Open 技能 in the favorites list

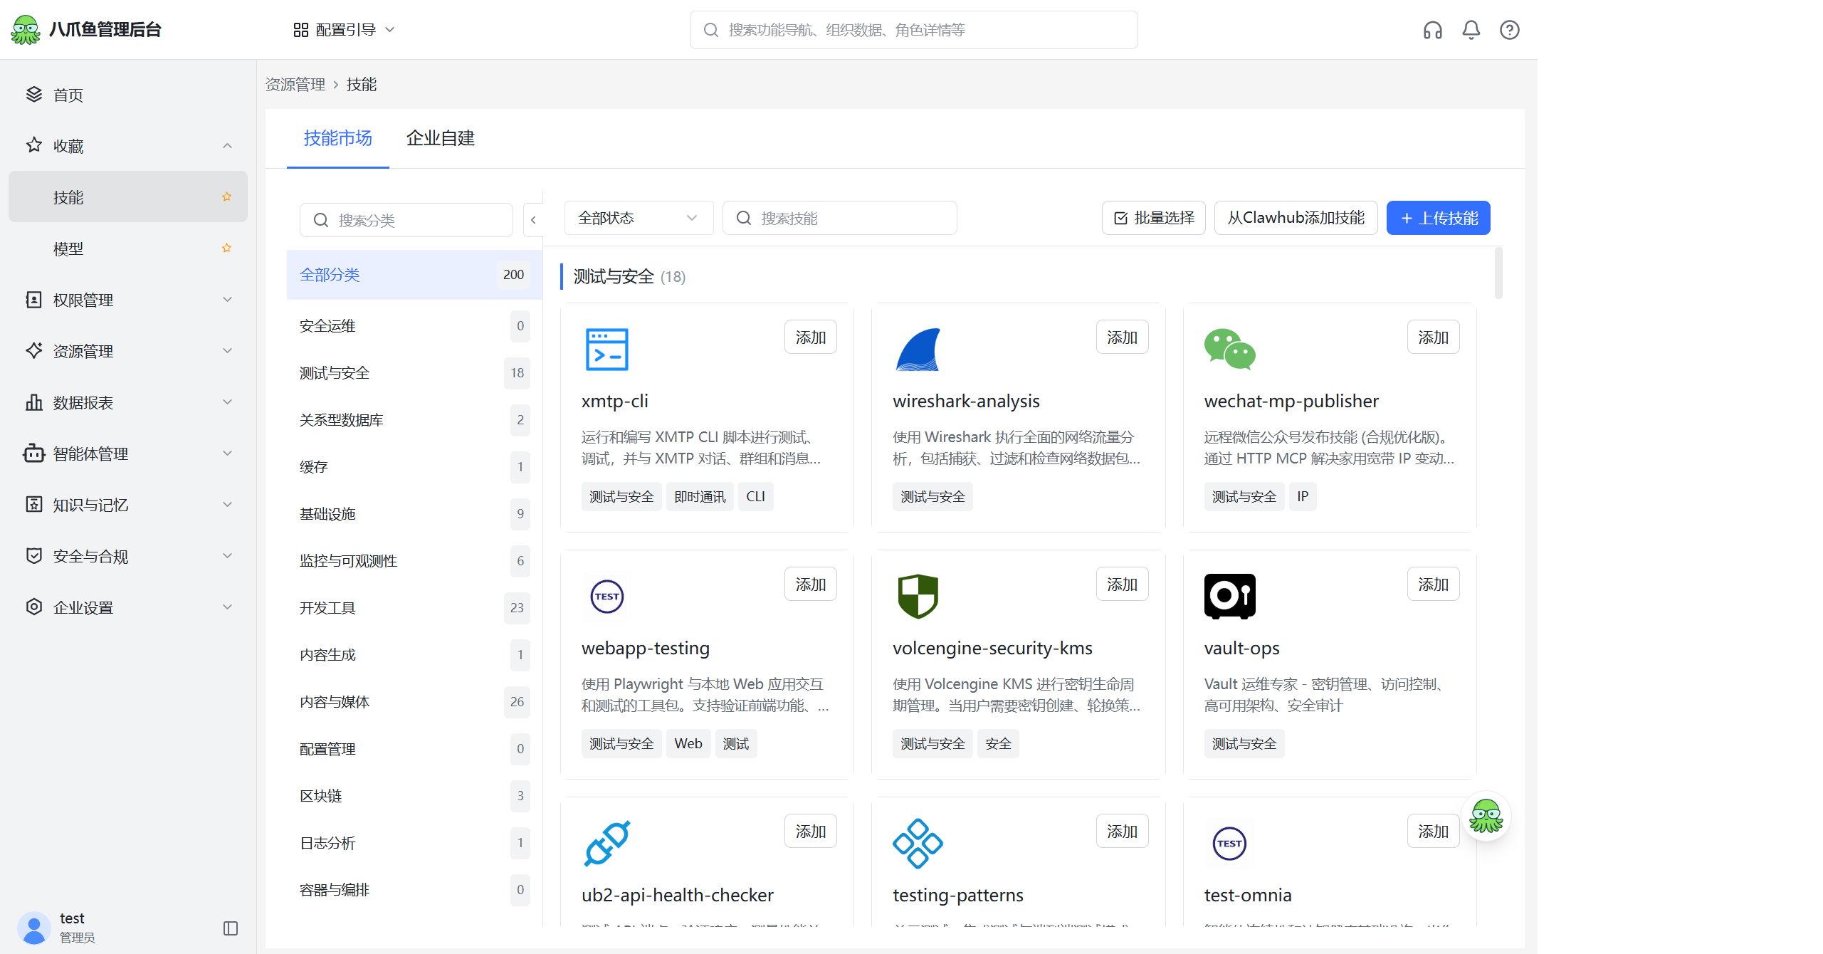[x=128, y=197]
